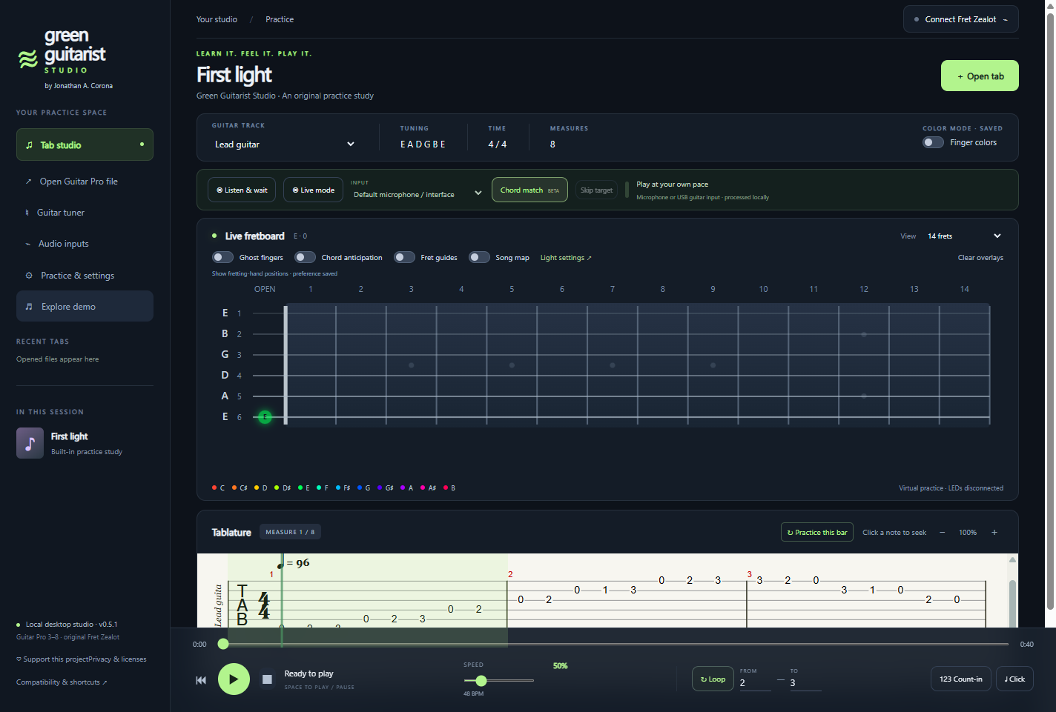Screen dimensions: 1056x712
Task: Open the Connect Fret Zealot dropdown
Action: (960, 19)
